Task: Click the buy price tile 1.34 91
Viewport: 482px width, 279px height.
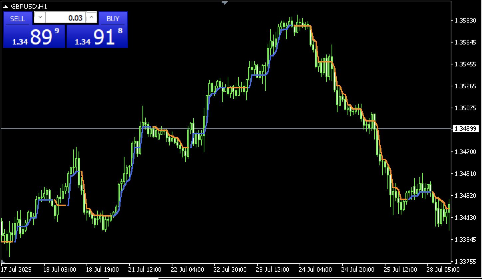Action: tap(97, 37)
